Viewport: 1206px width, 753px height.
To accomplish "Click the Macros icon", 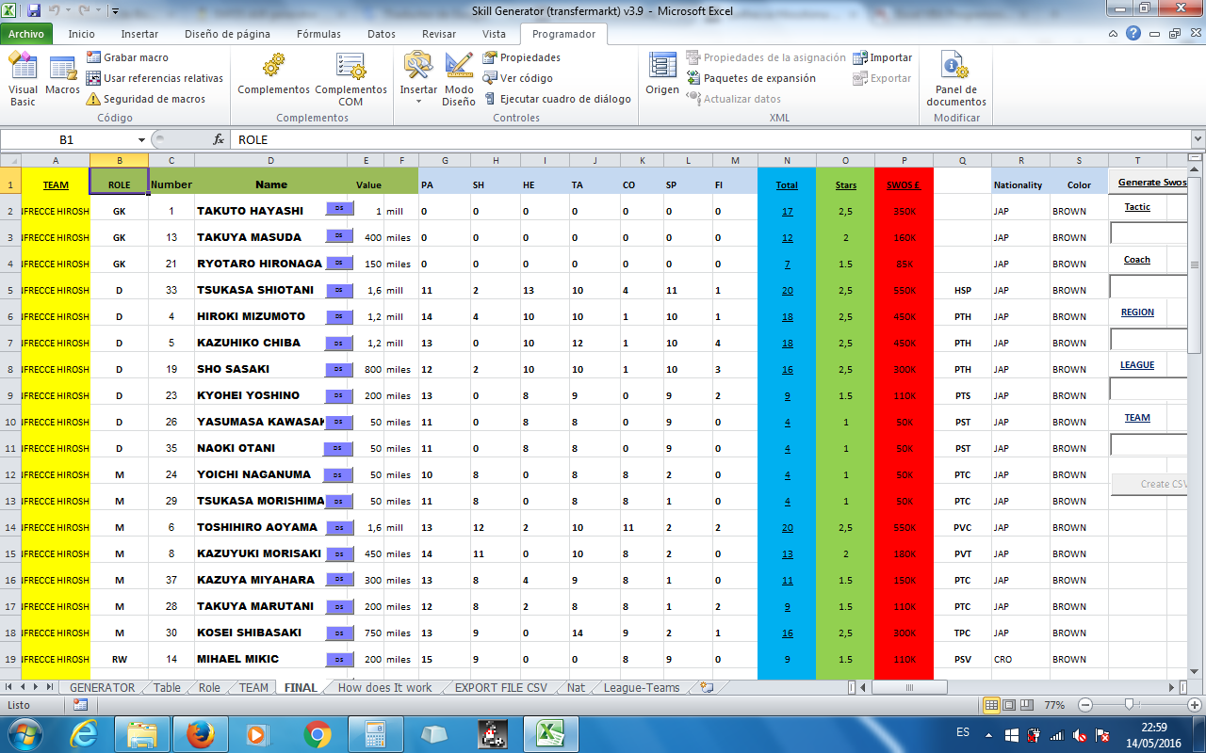I will point(63,75).
